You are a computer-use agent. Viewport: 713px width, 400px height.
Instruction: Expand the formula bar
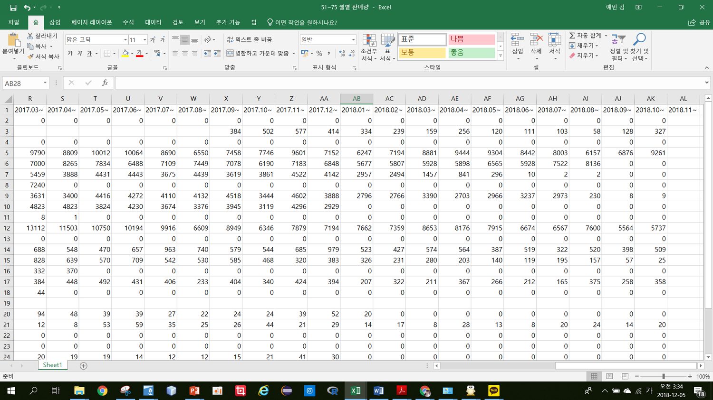[706, 83]
